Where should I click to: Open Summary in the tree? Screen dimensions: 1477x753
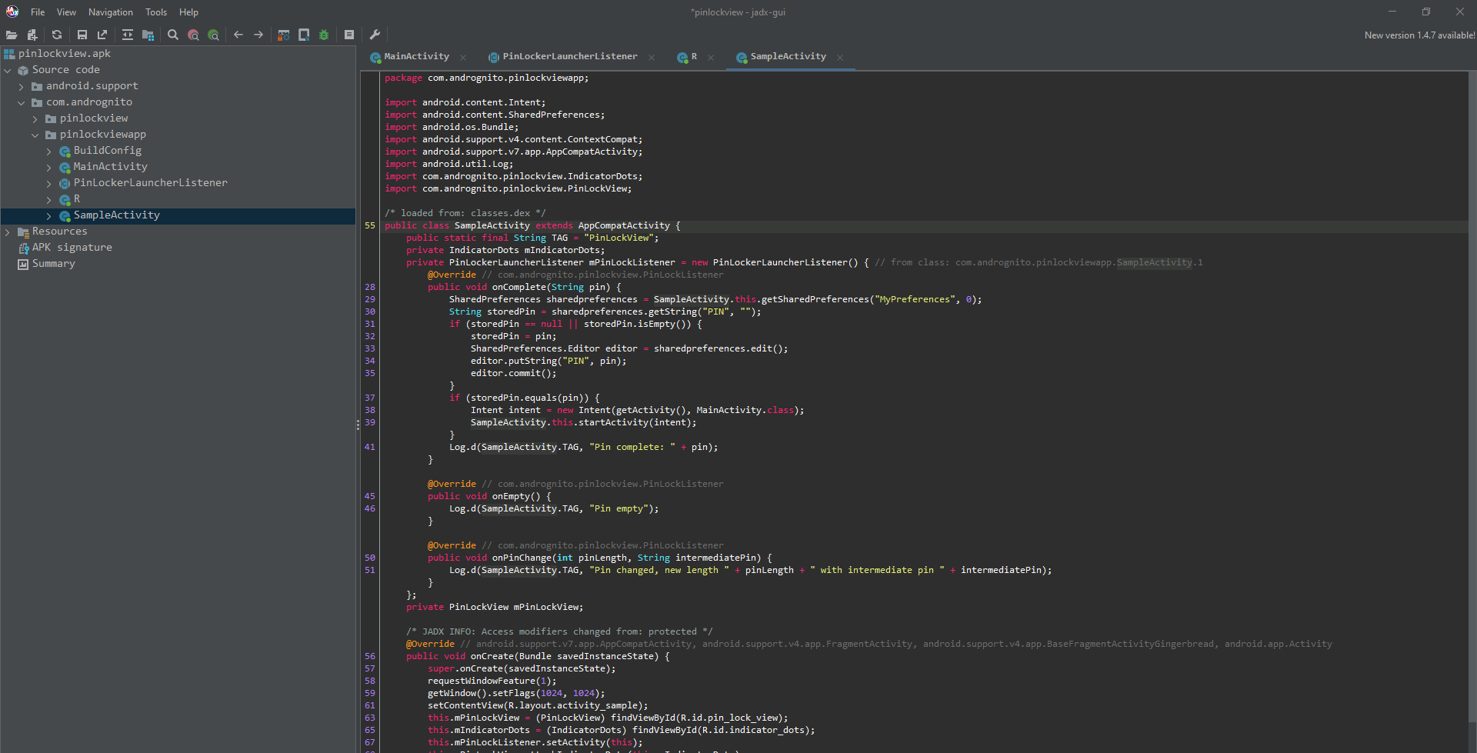coord(53,264)
